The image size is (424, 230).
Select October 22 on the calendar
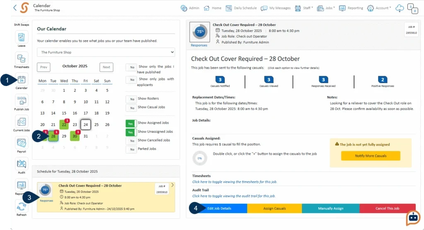64,125
